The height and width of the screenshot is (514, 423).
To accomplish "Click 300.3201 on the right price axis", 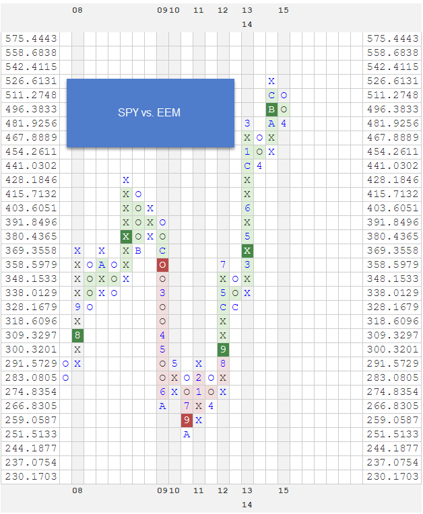I will 393,349.
